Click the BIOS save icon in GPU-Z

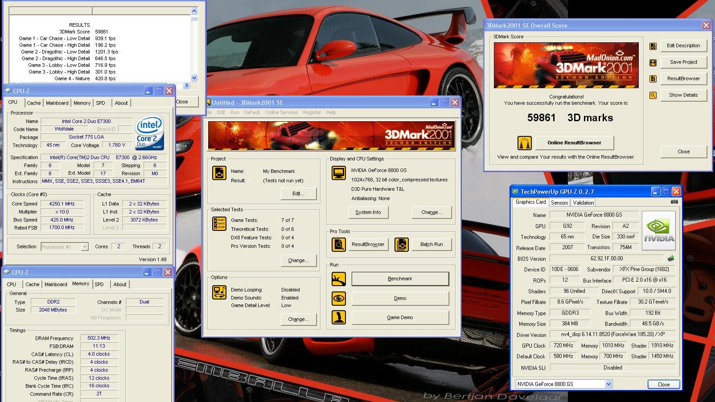(671, 258)
